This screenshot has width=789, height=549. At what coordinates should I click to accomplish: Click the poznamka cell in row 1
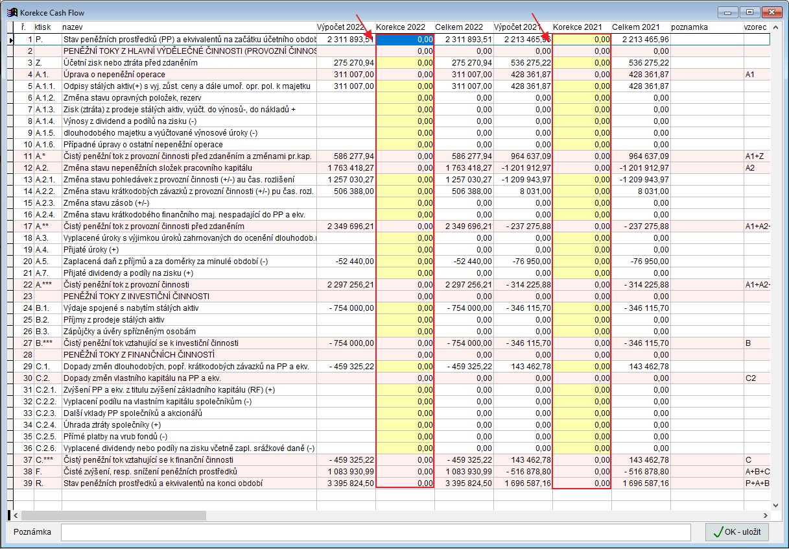pos(707,40)
